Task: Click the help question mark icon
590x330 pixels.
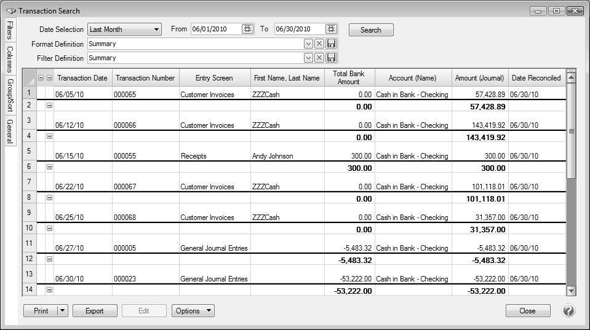Action: click(x=568, y=310)
